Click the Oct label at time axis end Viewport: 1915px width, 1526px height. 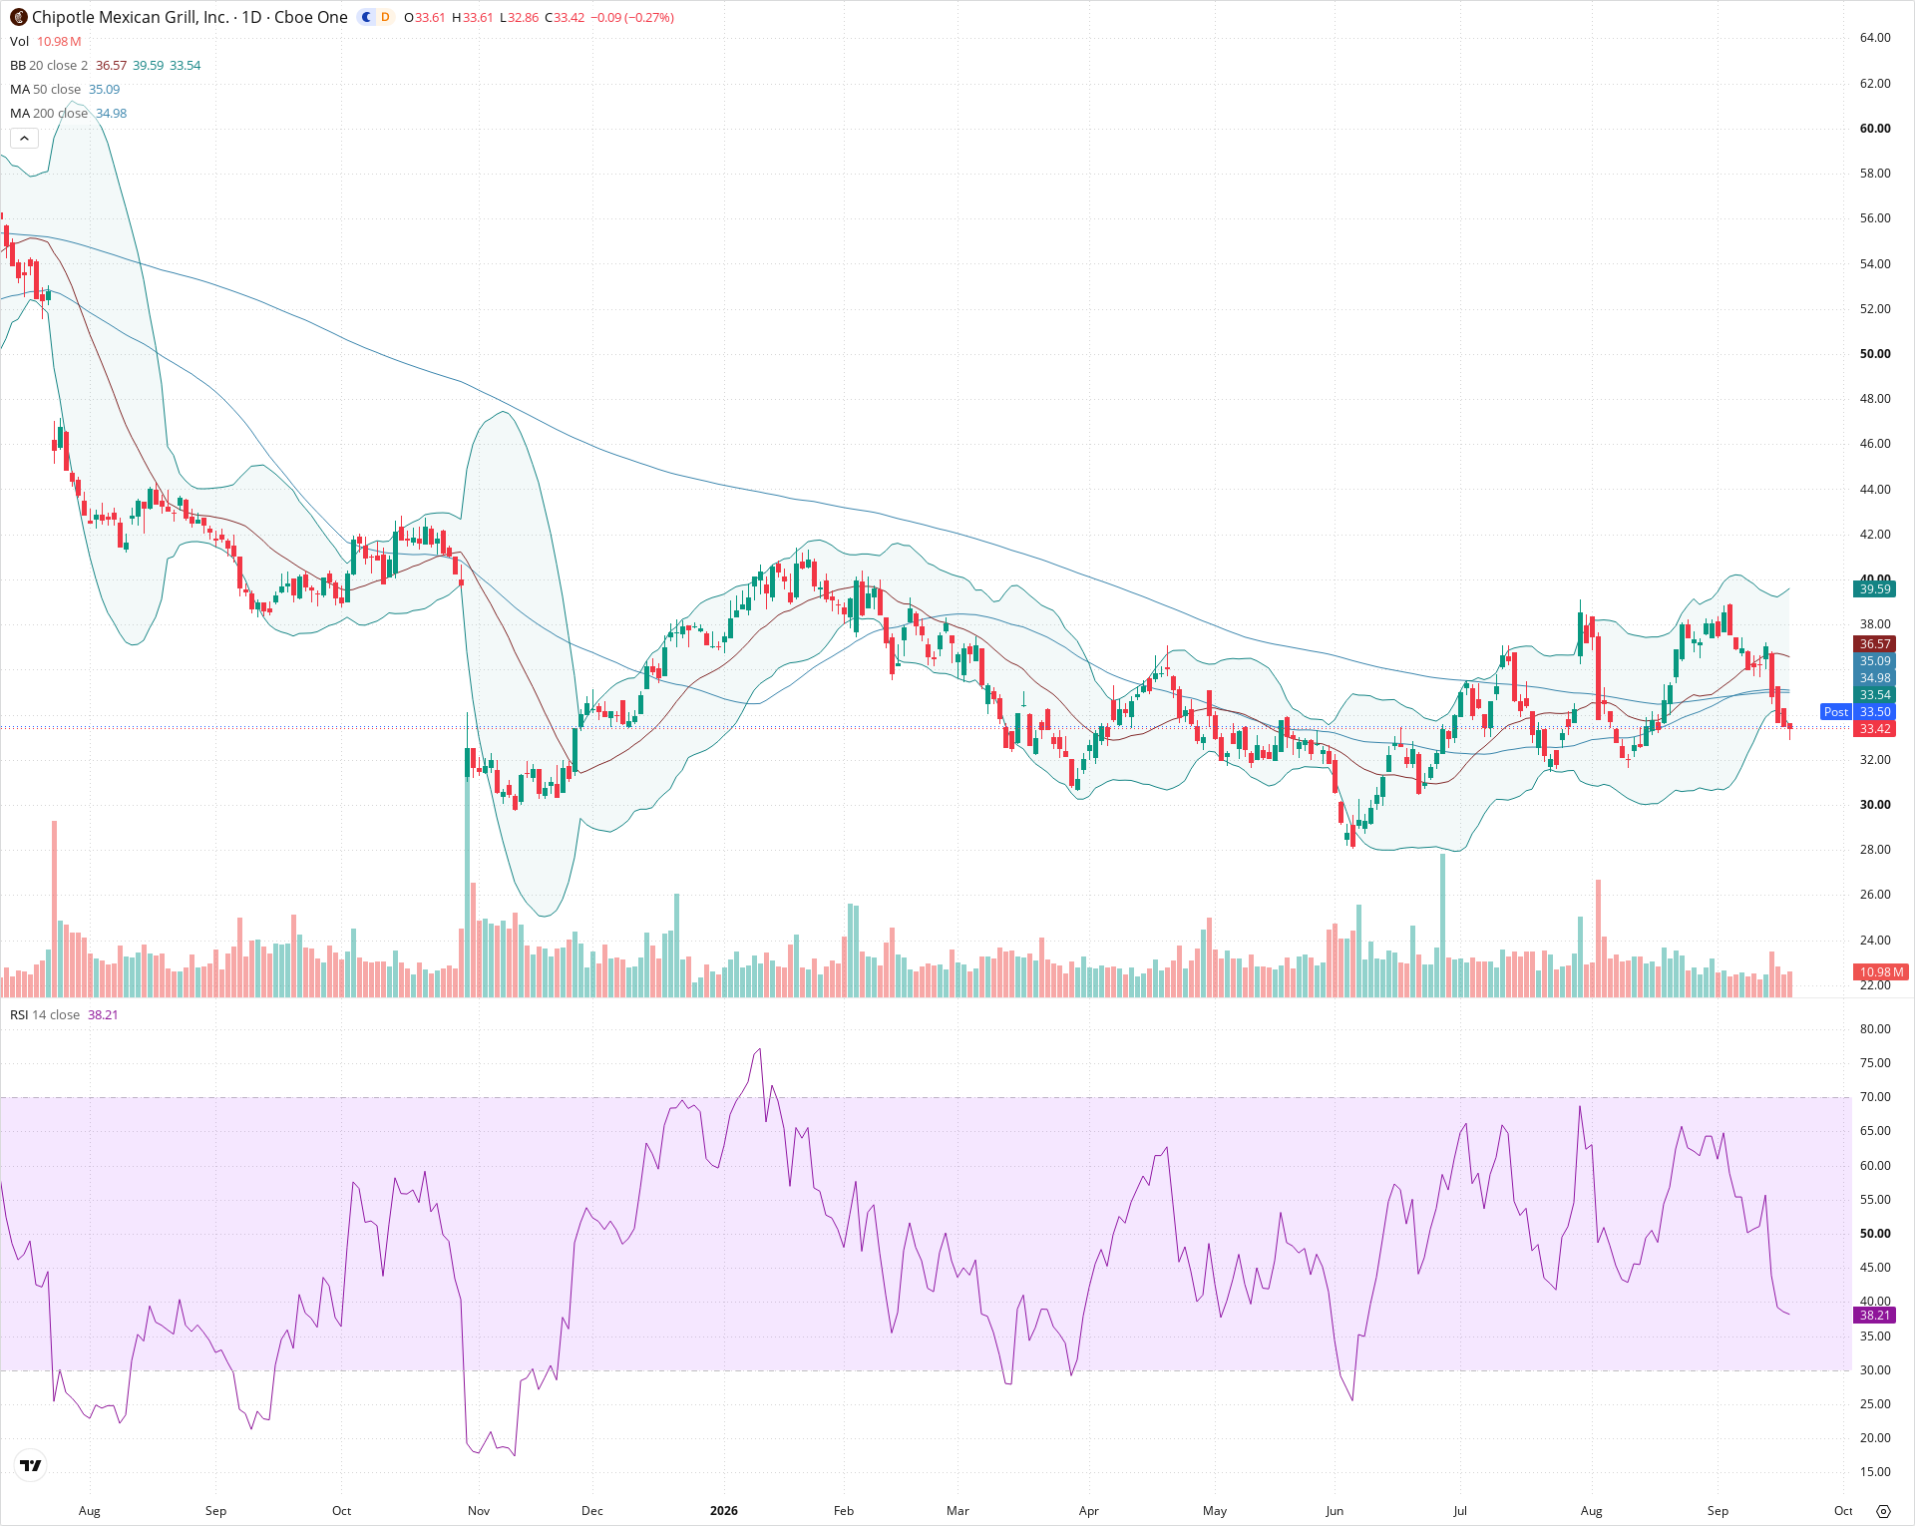click(1843, 1511)
